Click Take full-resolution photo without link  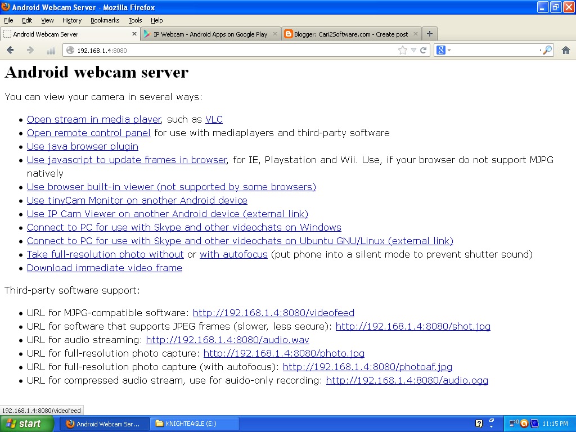pyautogui.click(x=105, y=254)
